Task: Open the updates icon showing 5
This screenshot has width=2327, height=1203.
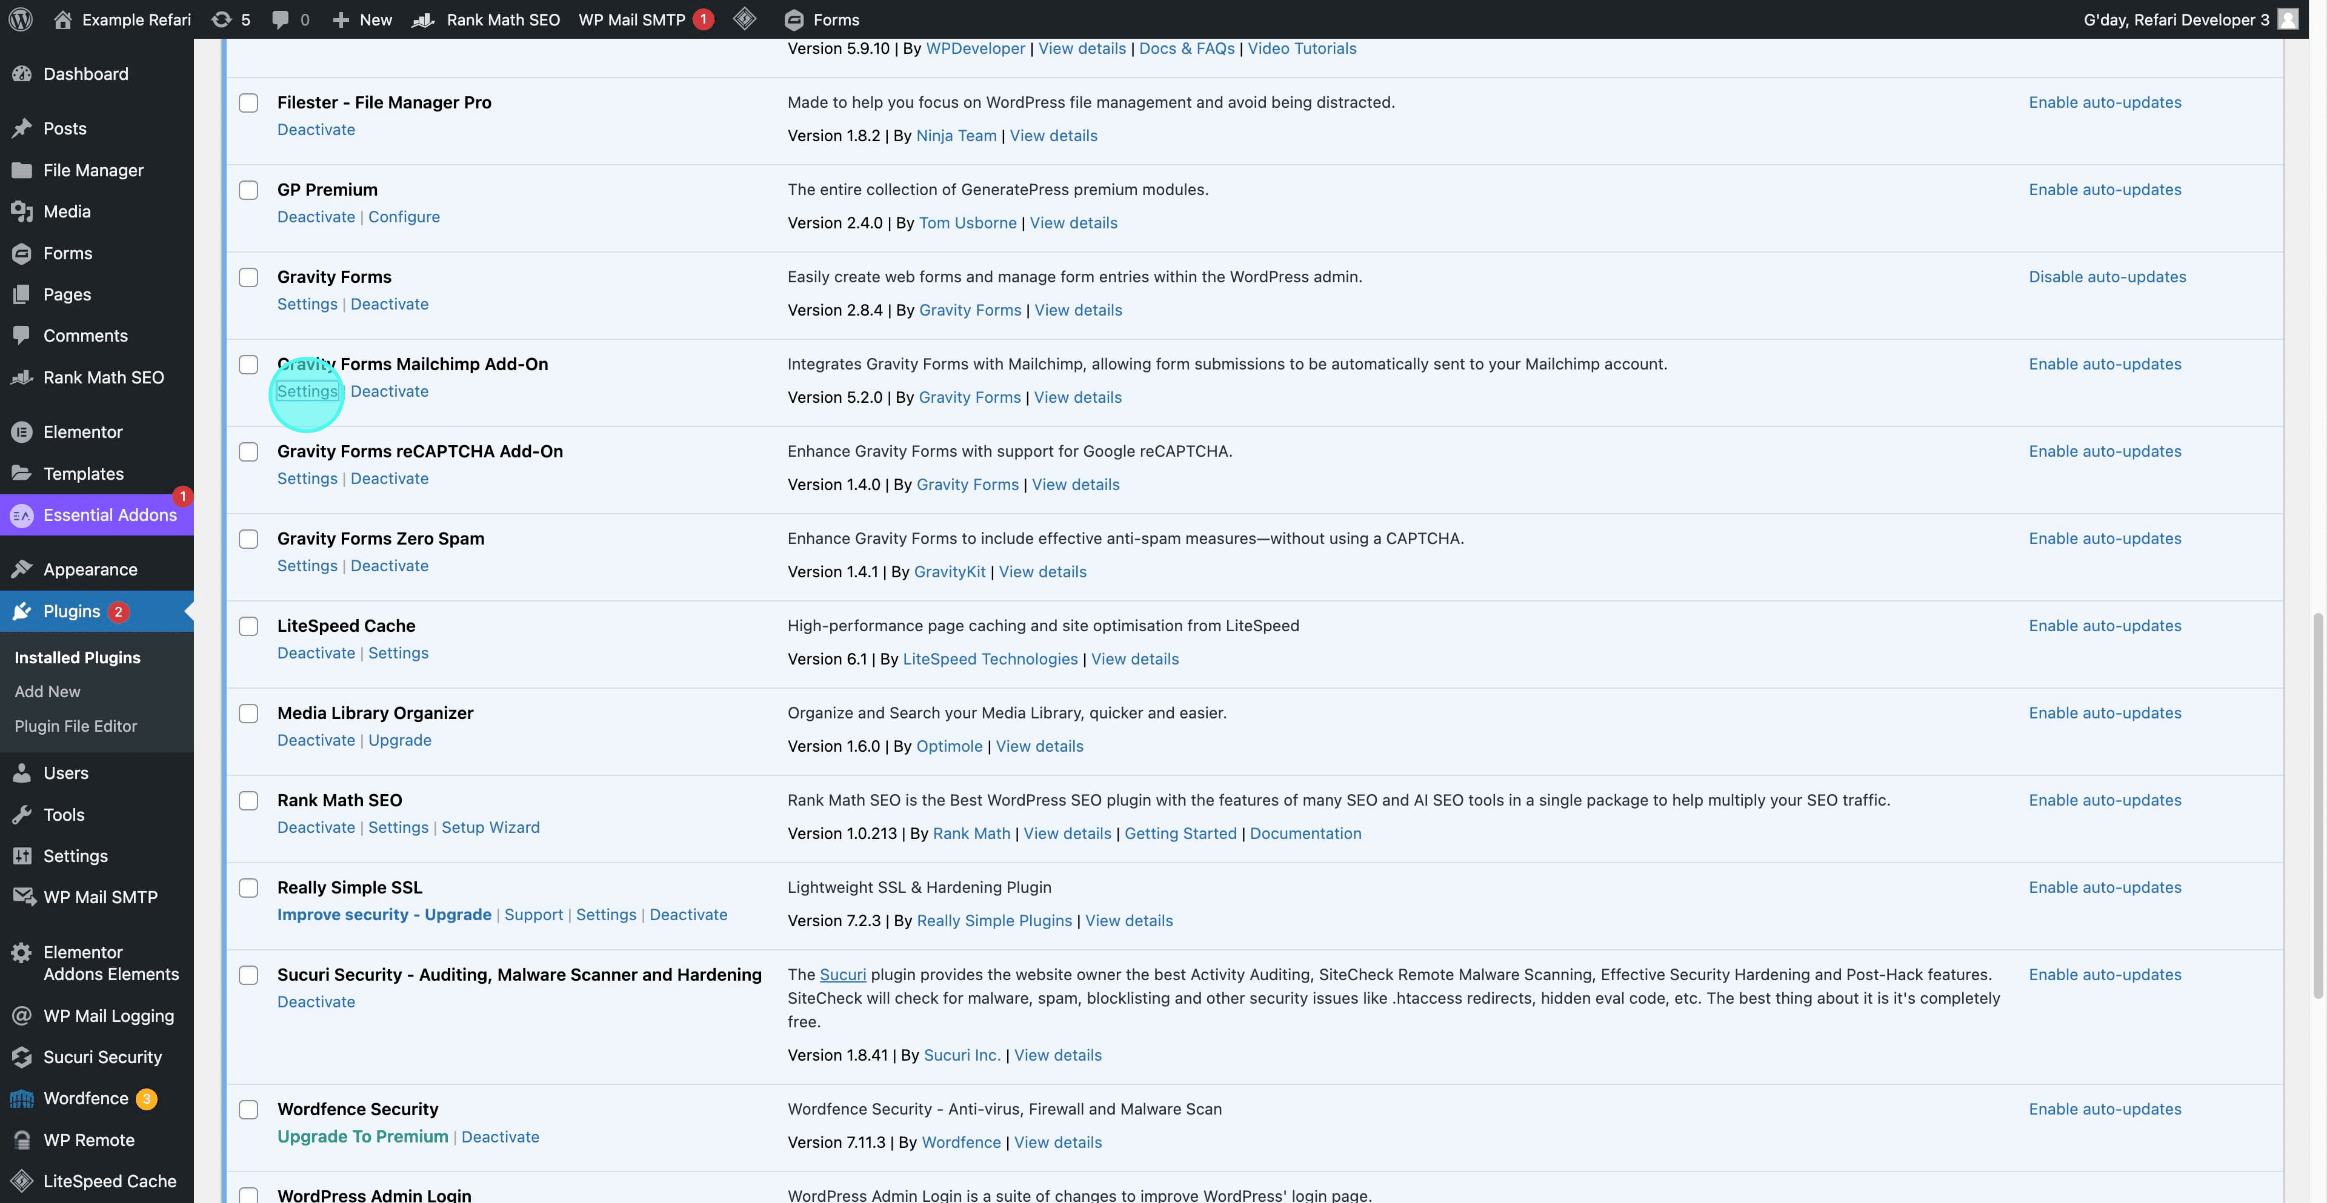Action: tap(221, 19)
